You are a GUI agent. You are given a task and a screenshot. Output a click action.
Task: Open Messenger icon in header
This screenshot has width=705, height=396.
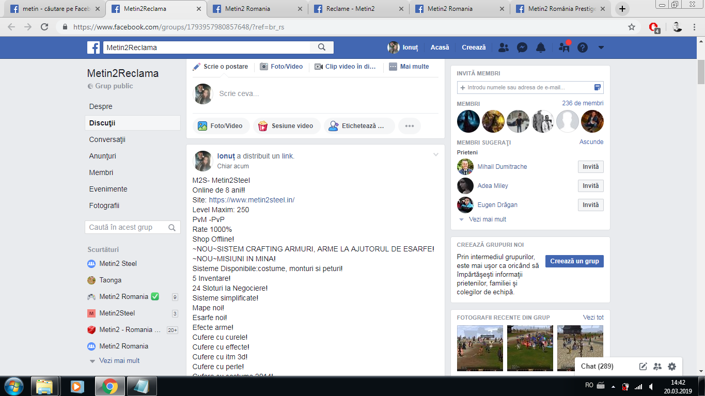coord(522,47)
